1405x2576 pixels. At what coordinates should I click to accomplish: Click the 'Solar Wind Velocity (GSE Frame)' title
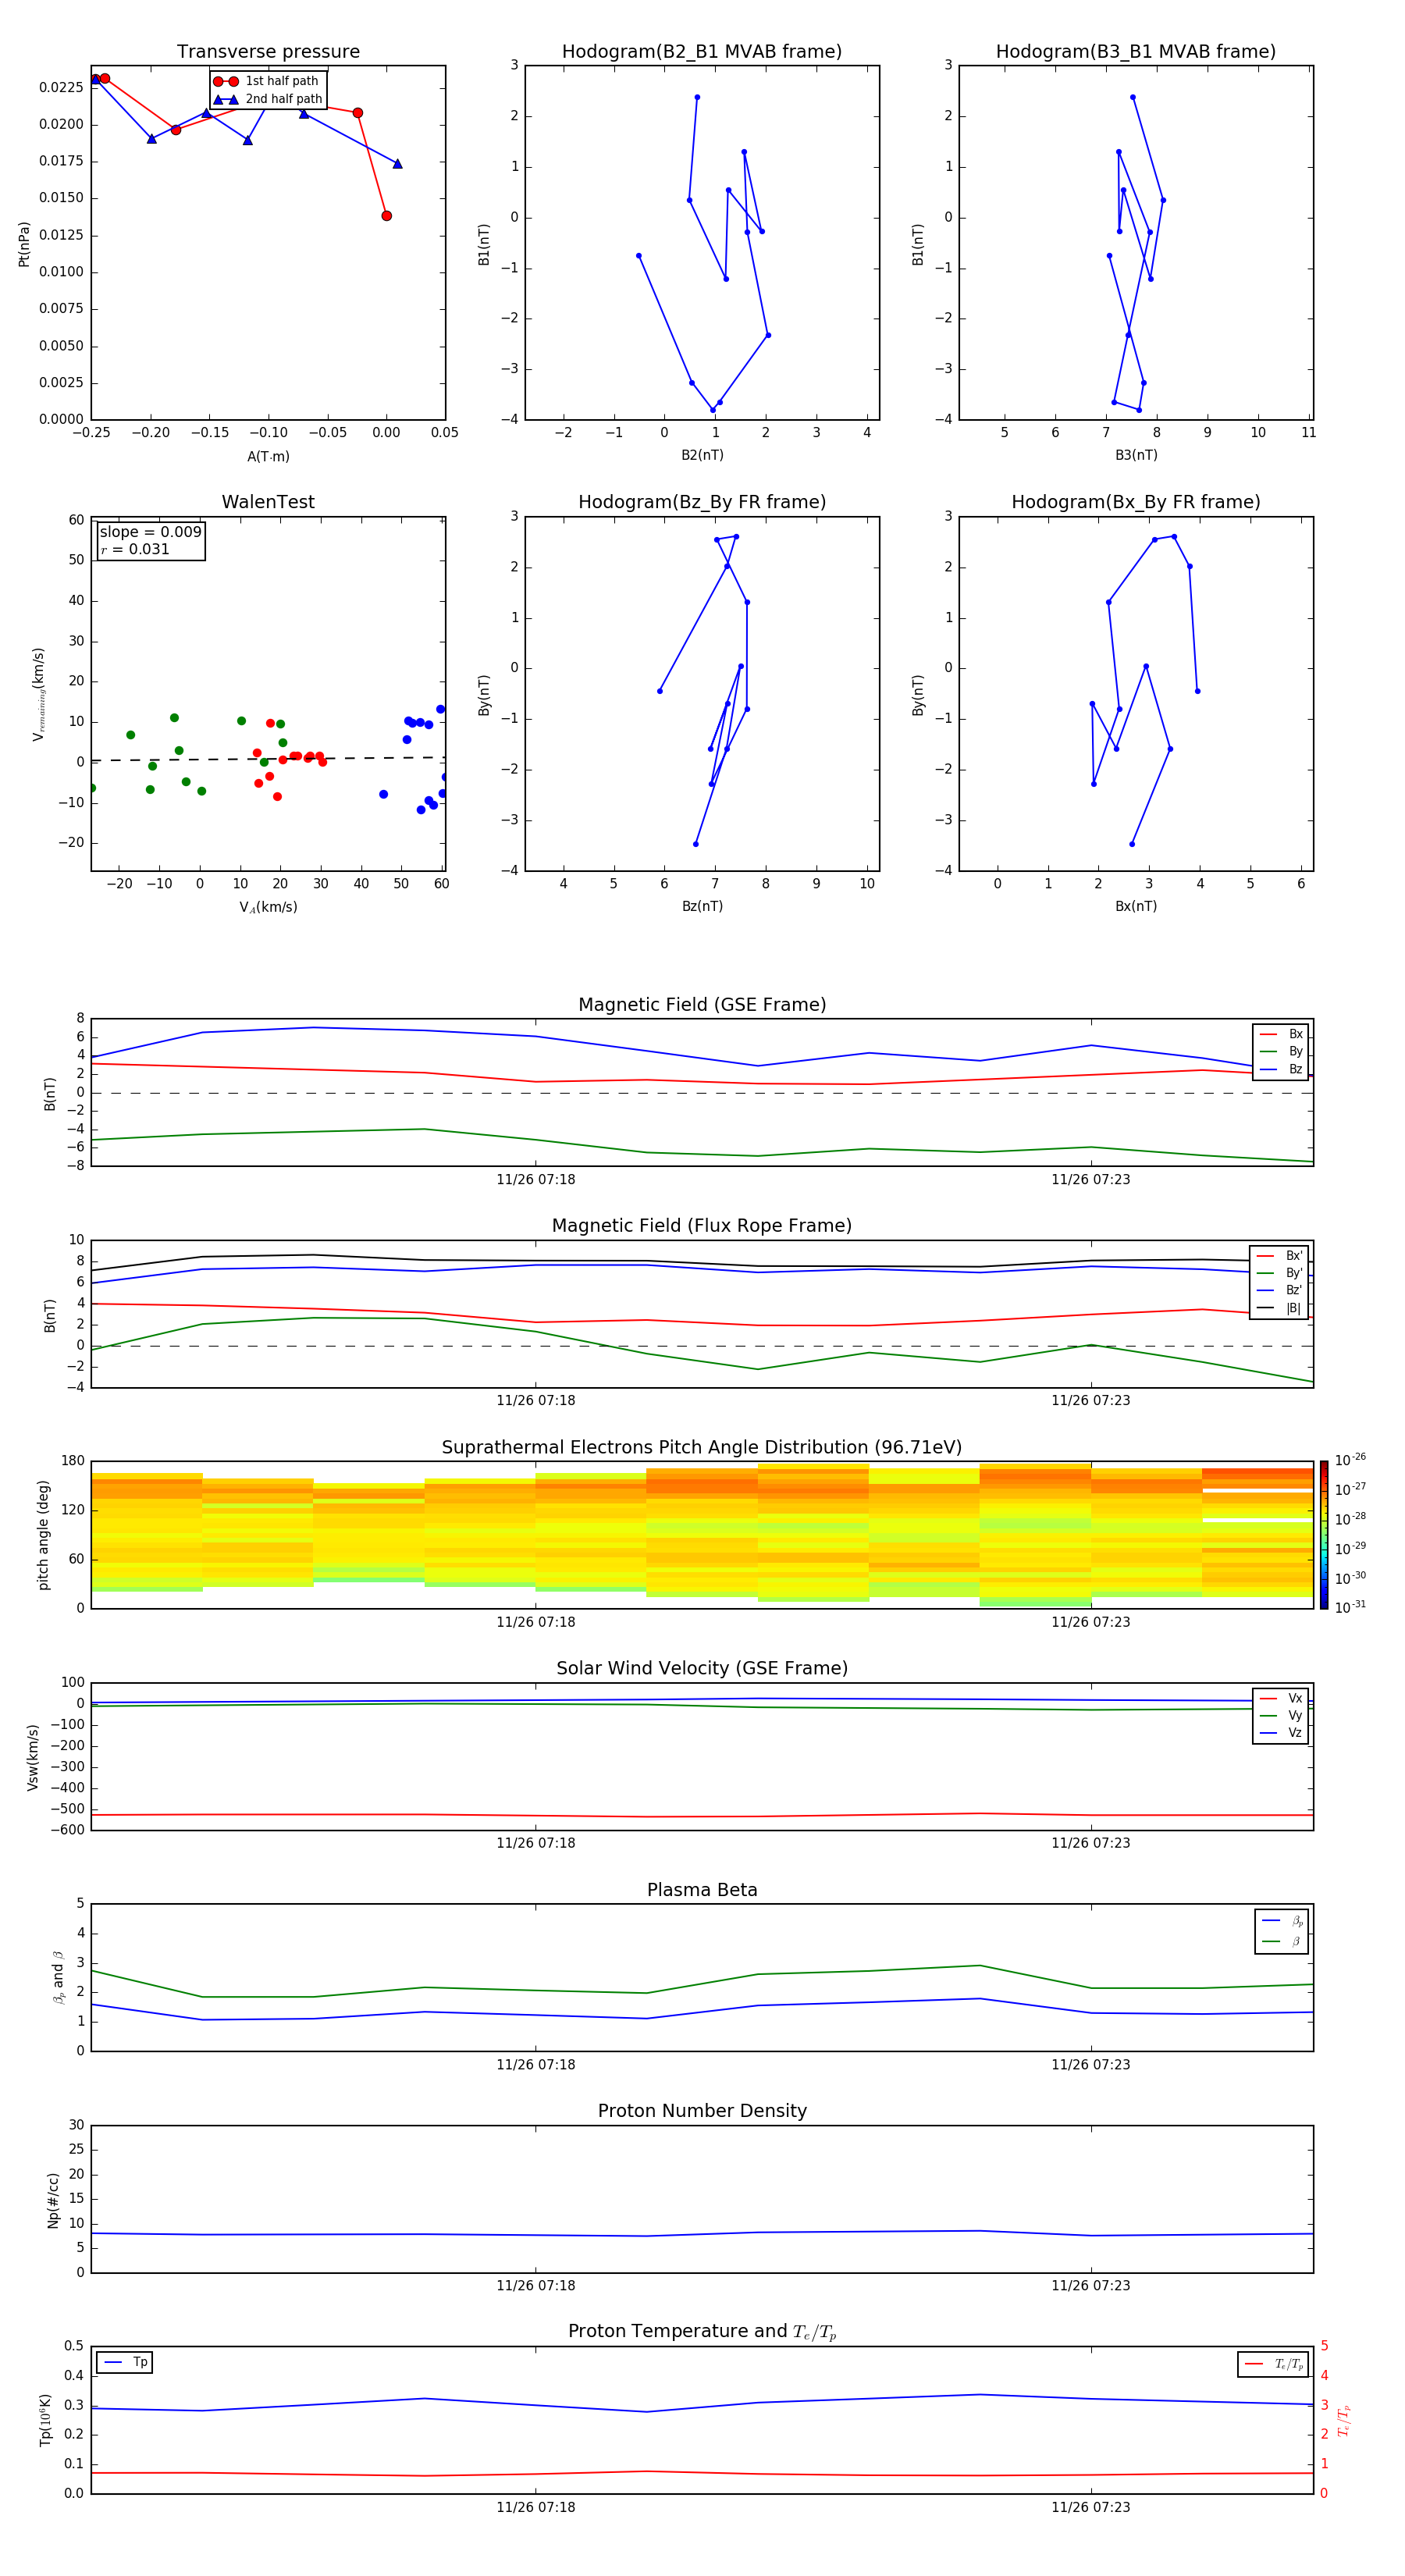(702, 1669)
